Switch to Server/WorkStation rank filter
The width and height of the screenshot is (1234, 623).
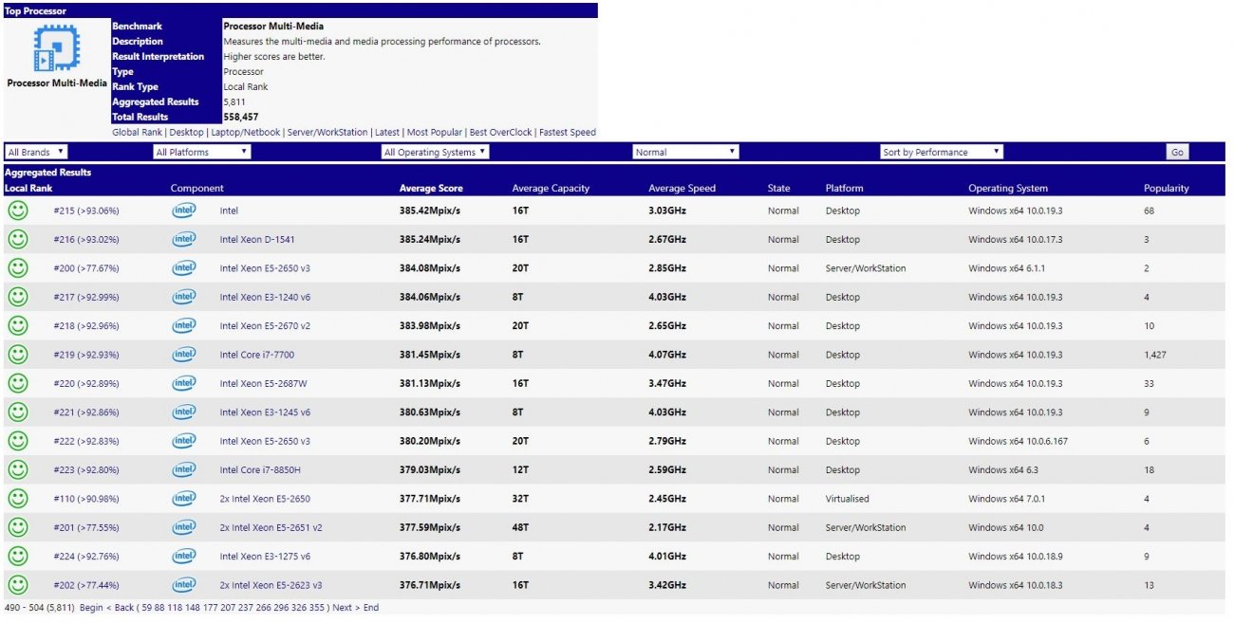[x=327, y=133]
